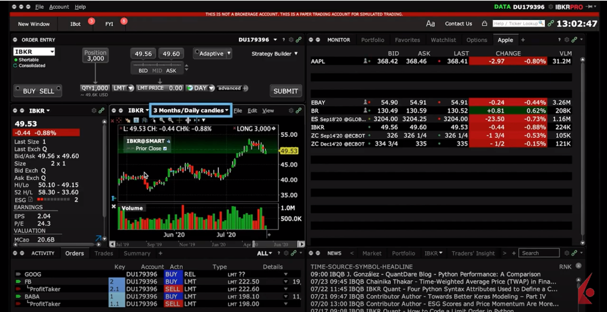Viewport: 607px width, 312px height.
Task: Toggle the Prior Close checkbox on chart
Action: tap(164, 148)
